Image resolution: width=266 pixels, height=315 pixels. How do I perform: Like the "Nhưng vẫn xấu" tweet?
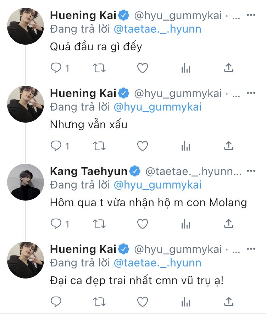[143, 146]
